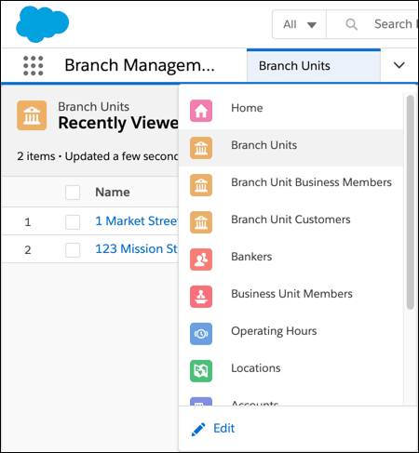419x453 pixels.
Task: Click the Branch Unit Customers bank icon
Action: (201, 222)
